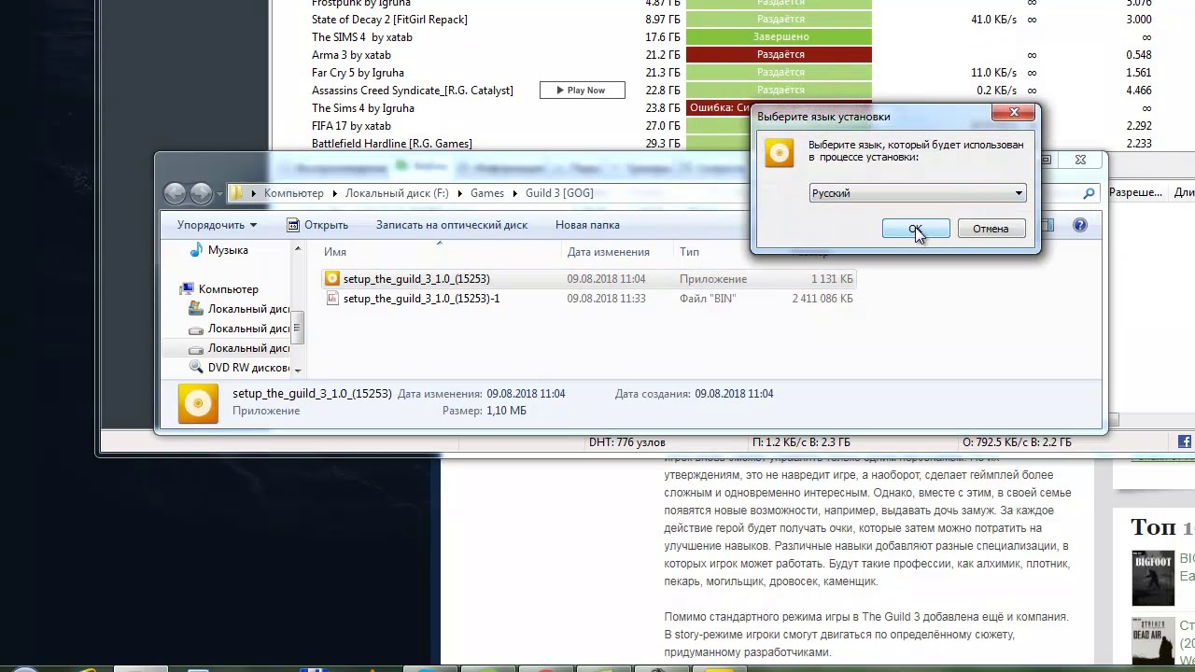Go back in the Explorer window
1195x672 pixels.
(x=175, y=193)
